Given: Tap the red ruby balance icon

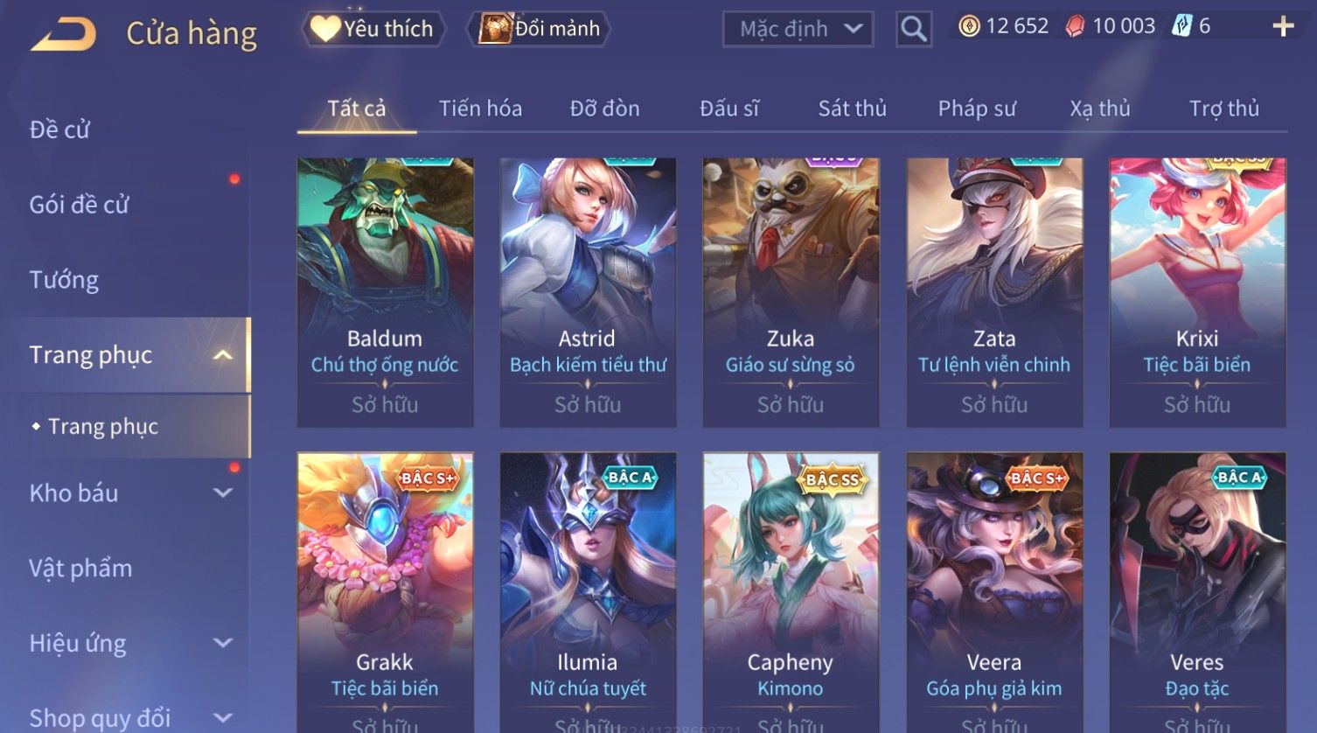Looking at the screenshot, I should [x=1076, y=27].
